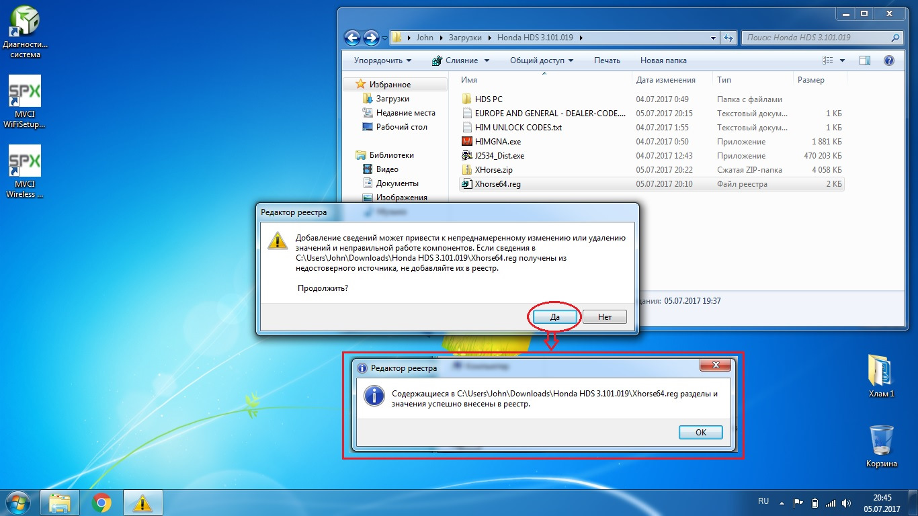Close the registry success dialog

tap(715, 365)
